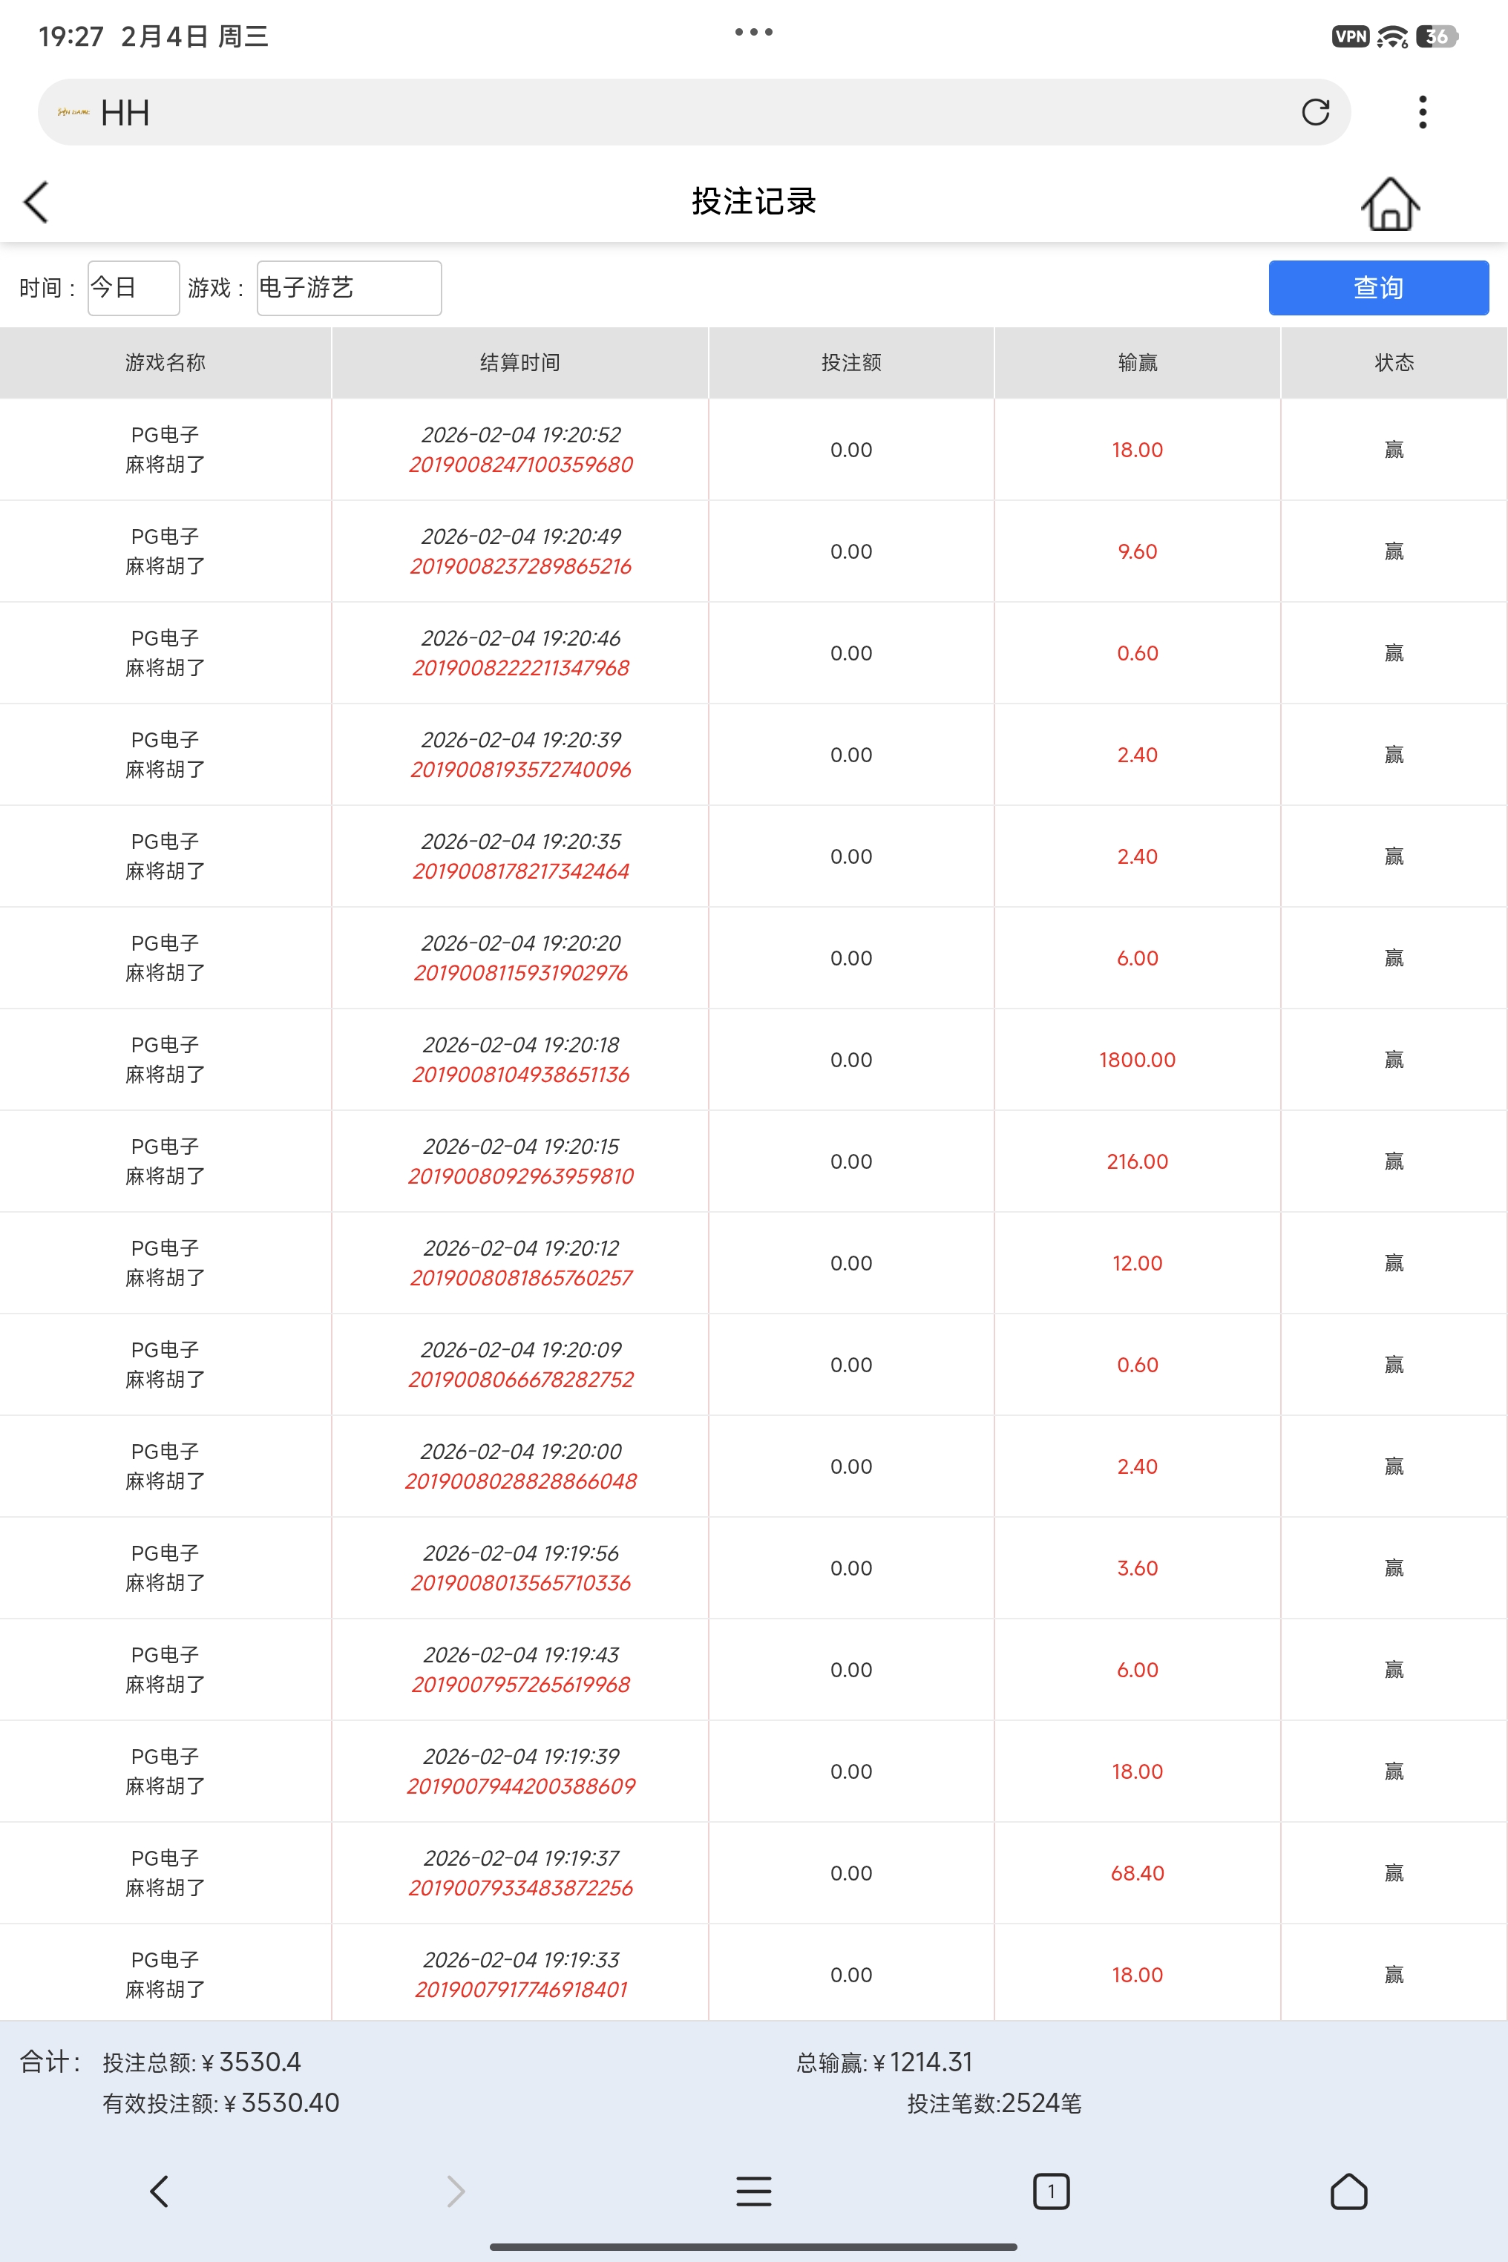1508x2262 pixels.
Task: Open the browser three-dot menu
Action: coord(1423,113)
